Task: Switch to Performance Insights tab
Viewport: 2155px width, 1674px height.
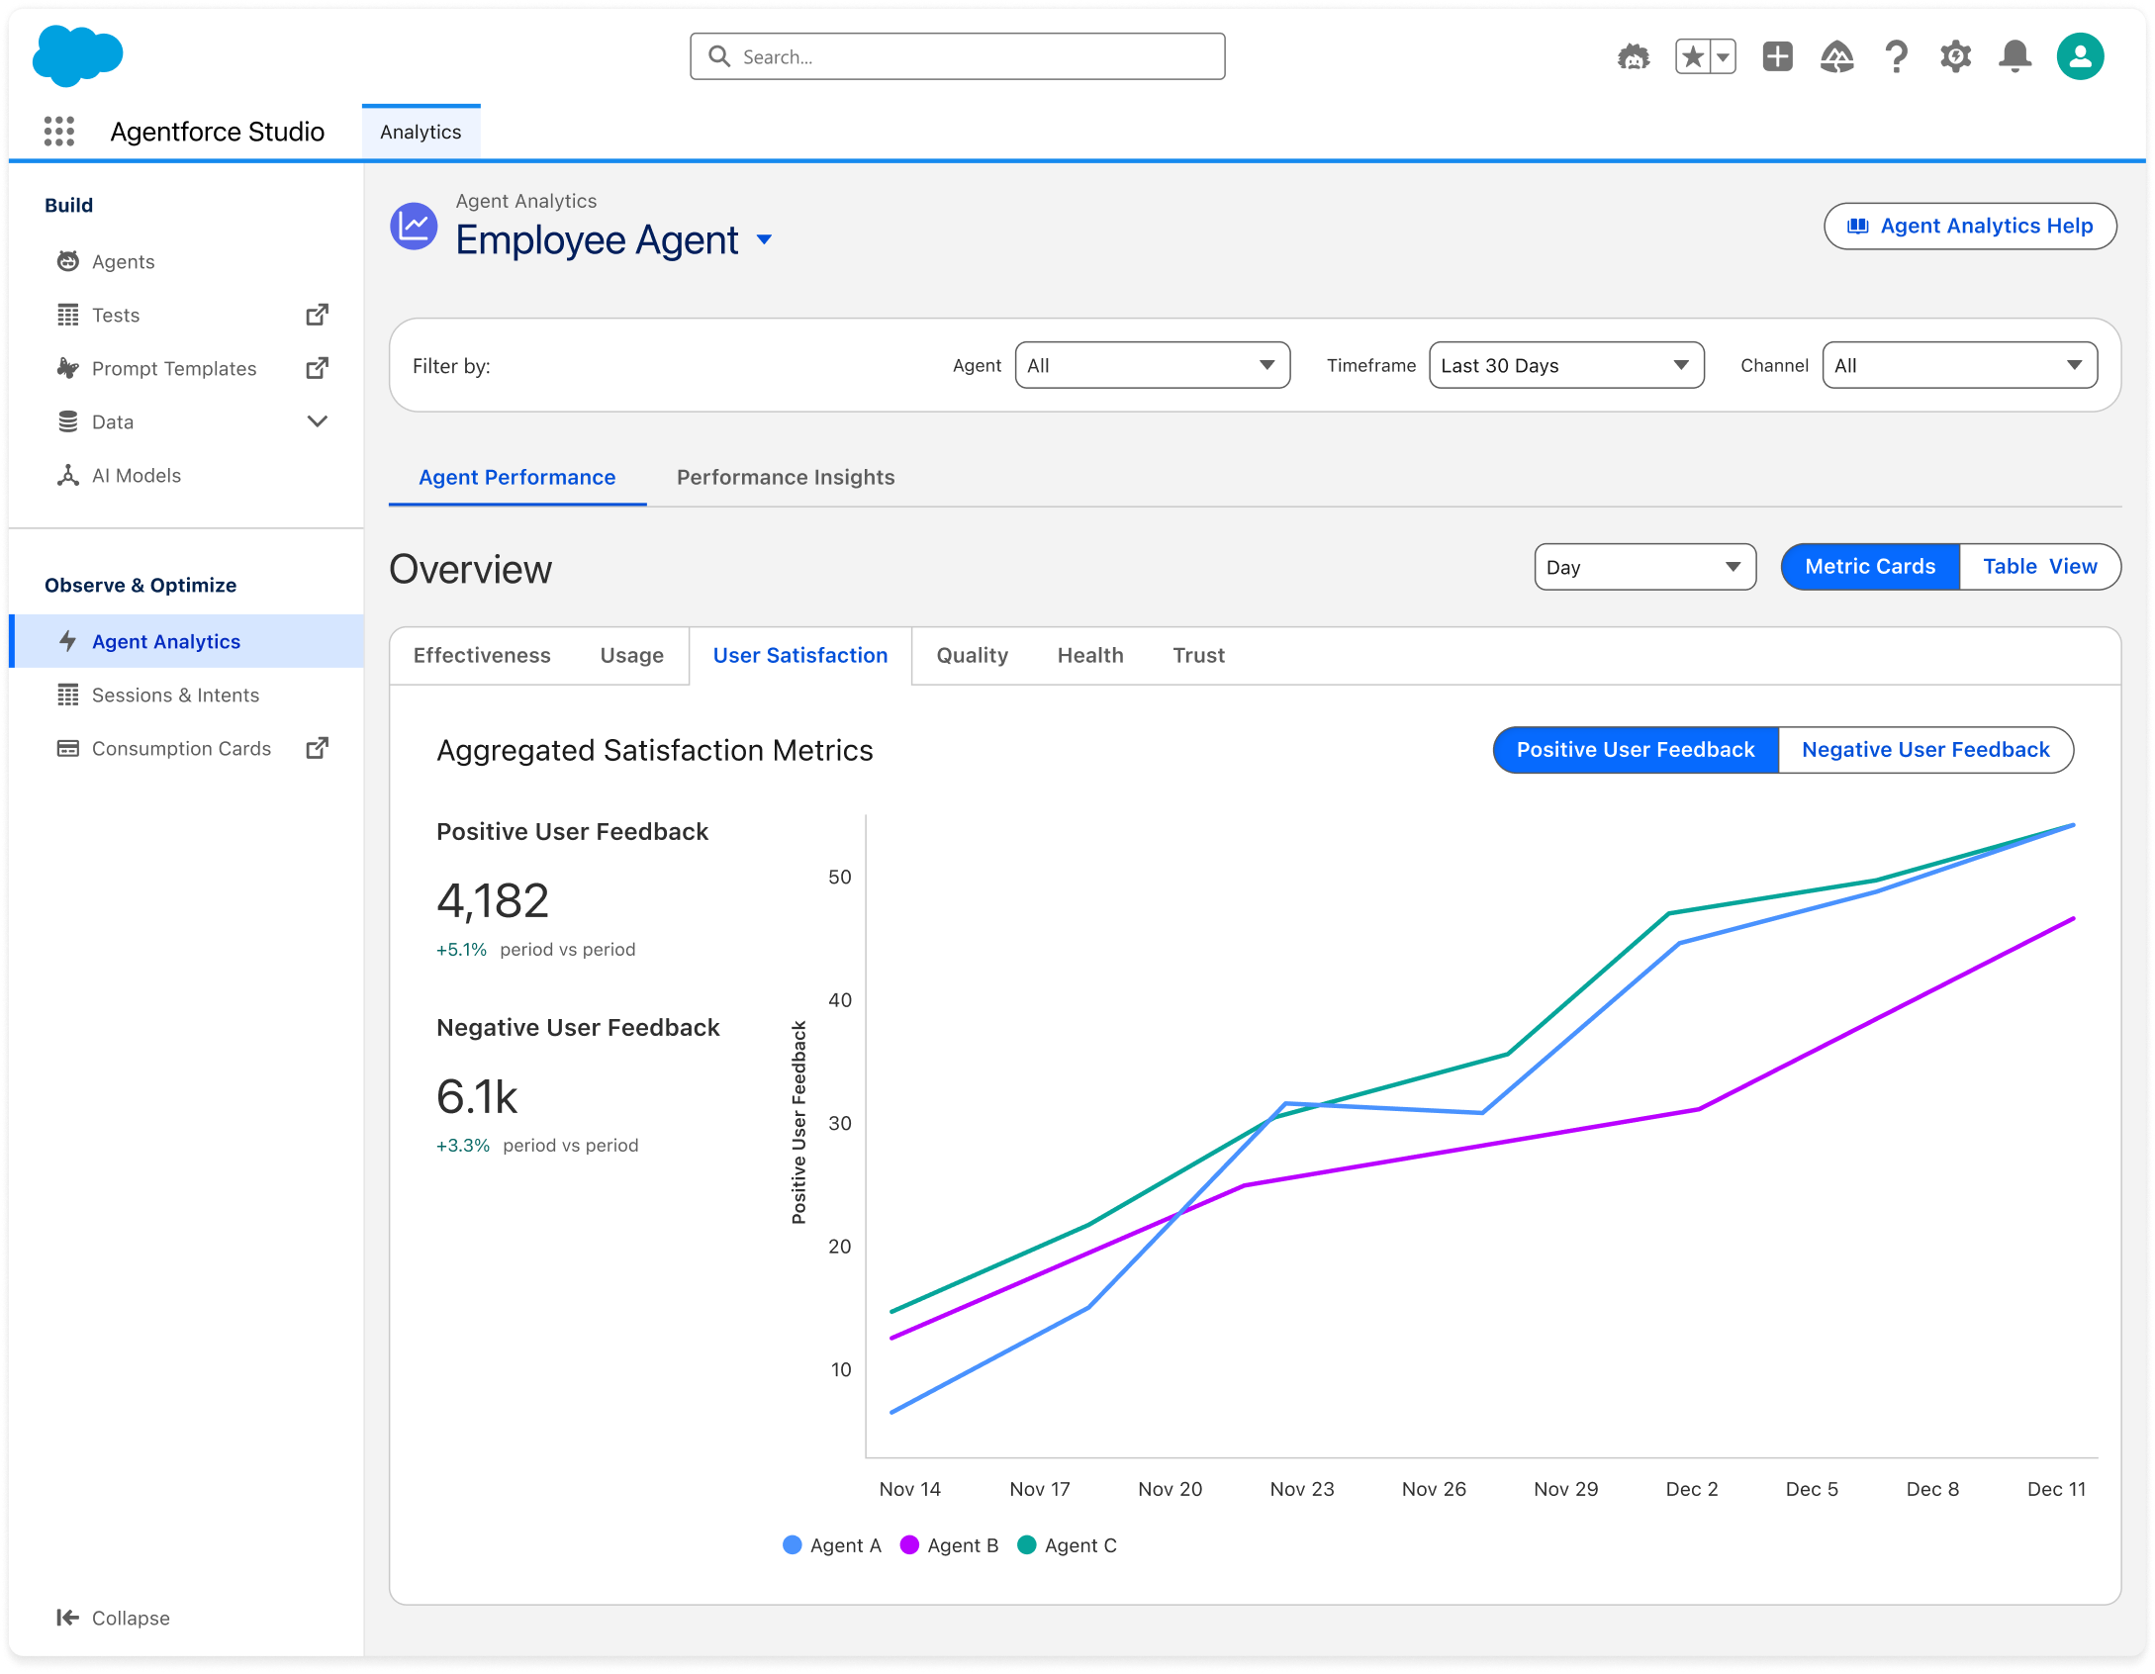Action: tap(786, 477)
